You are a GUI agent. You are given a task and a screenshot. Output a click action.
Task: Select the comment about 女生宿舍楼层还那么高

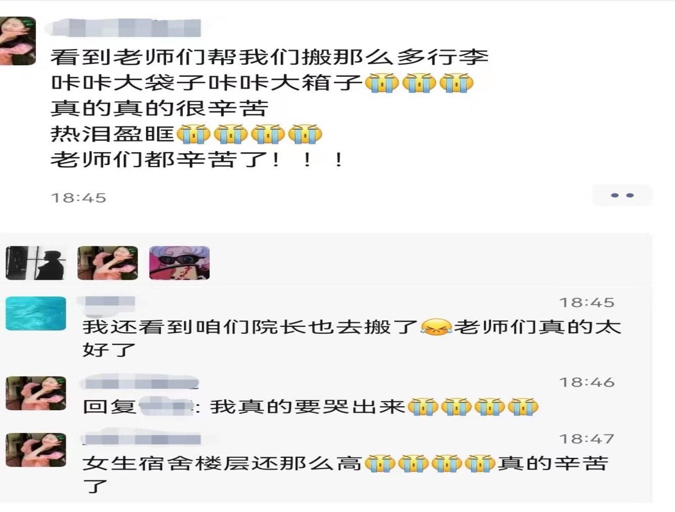click(x=345, y=474)
